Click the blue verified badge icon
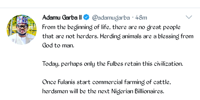200x100 pixels. tap(86, 17)
